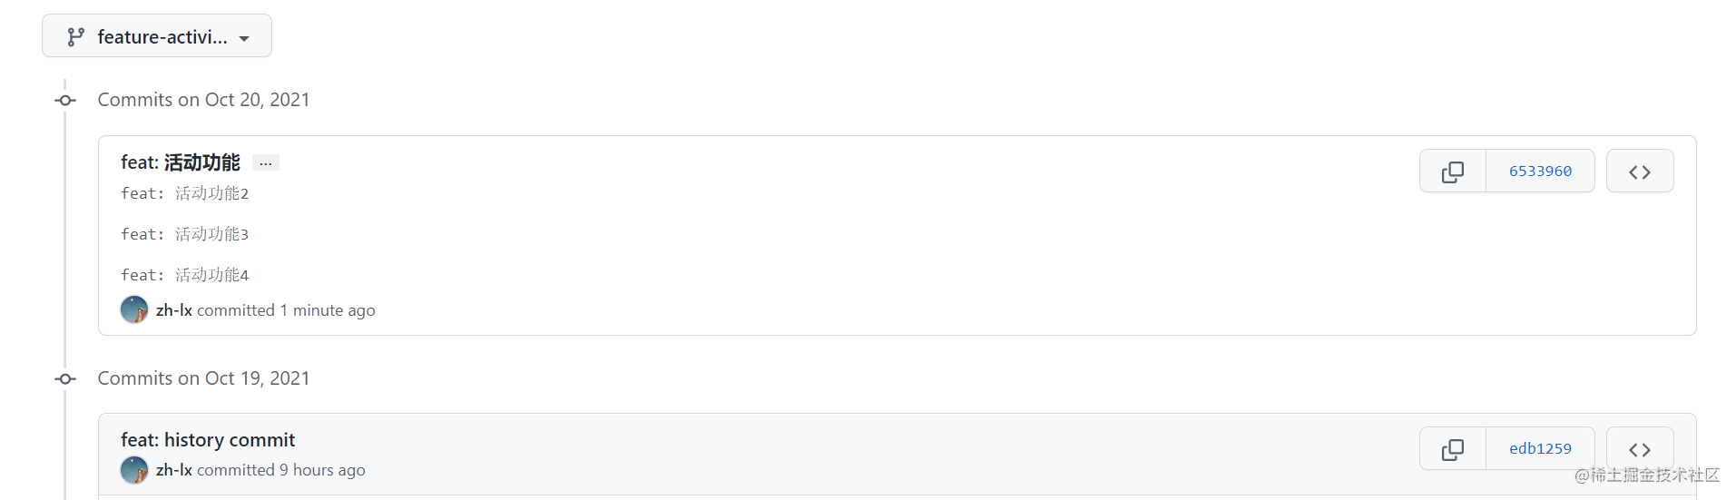Open commit edb1259 hash link
Viewport: 1736px width, 500px height.
[x=1540, y=449]
